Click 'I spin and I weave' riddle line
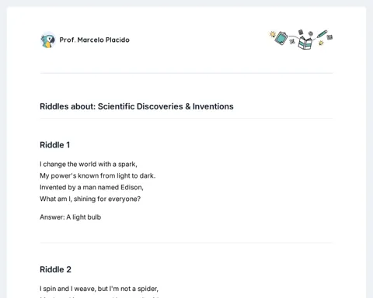Image resolution: width=373 pixels, height=298 pixels. [x=99, y=289]
